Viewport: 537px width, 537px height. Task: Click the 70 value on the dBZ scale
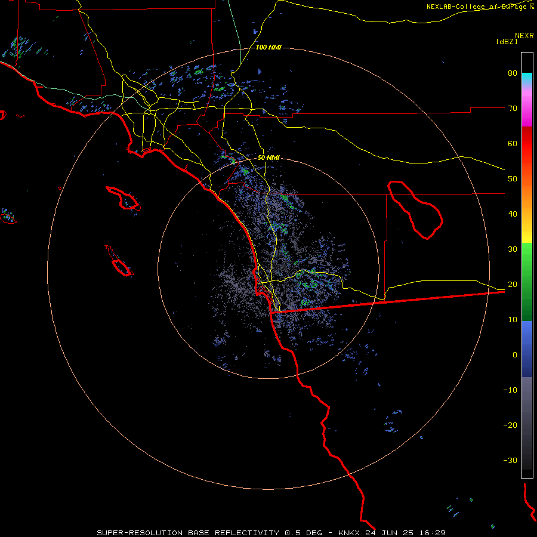tap(513, 108)
